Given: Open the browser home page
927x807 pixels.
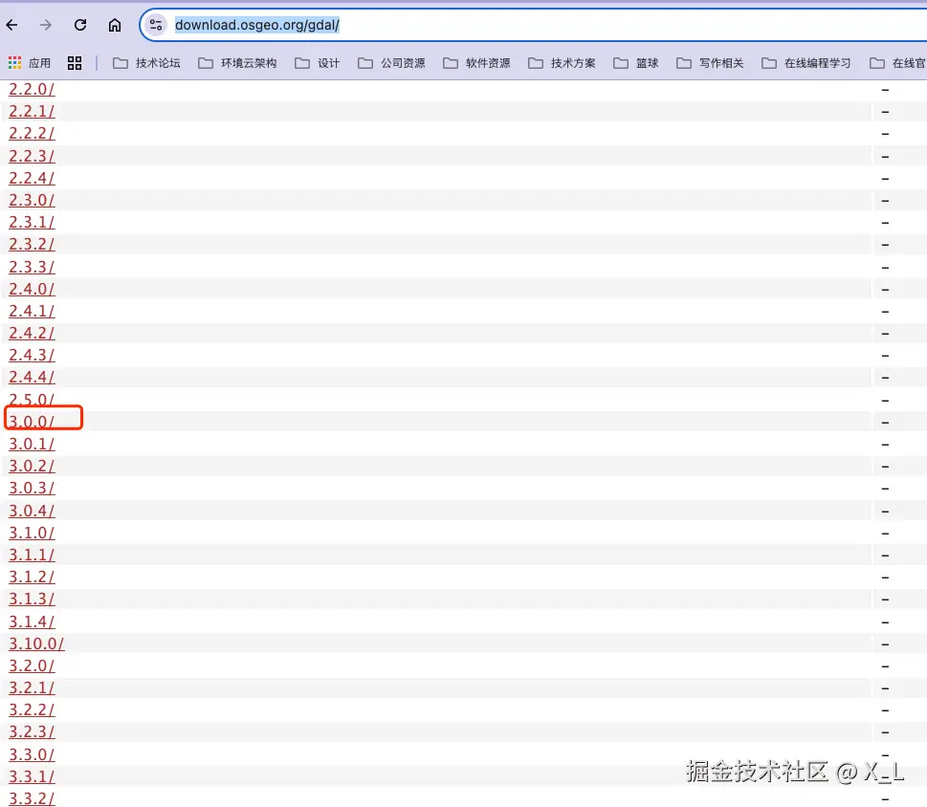Looking at the screenshot, I should click(x=115, y=25).
